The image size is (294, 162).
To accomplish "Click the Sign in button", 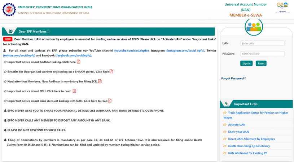I will click(x=246, y=64).
